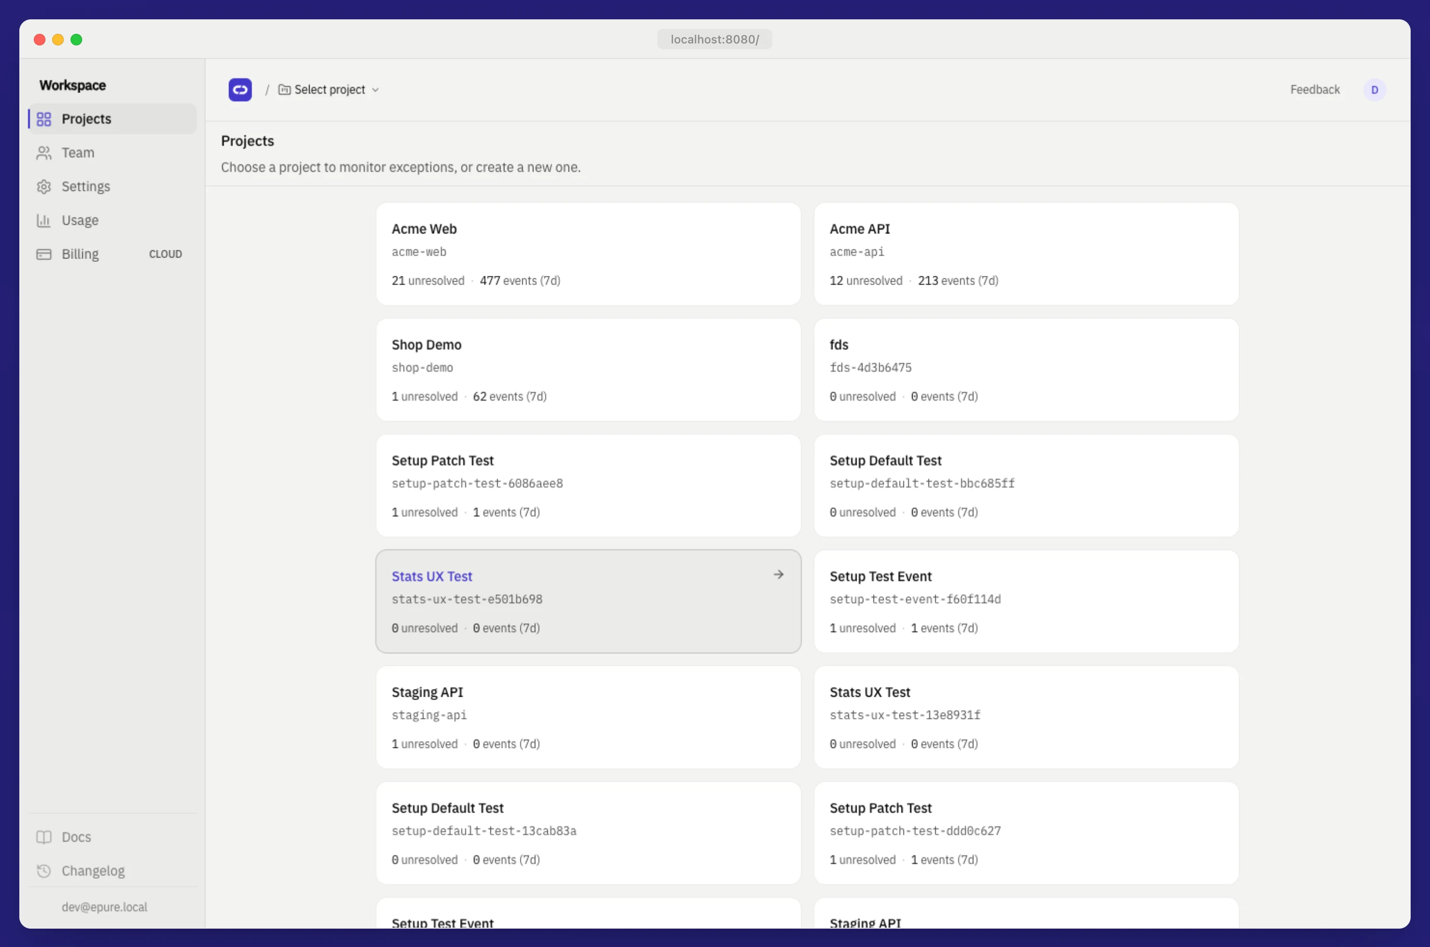
Task: Open Stats UX Test stats-ux-test-13e8931f
Action: [1026, 717]
